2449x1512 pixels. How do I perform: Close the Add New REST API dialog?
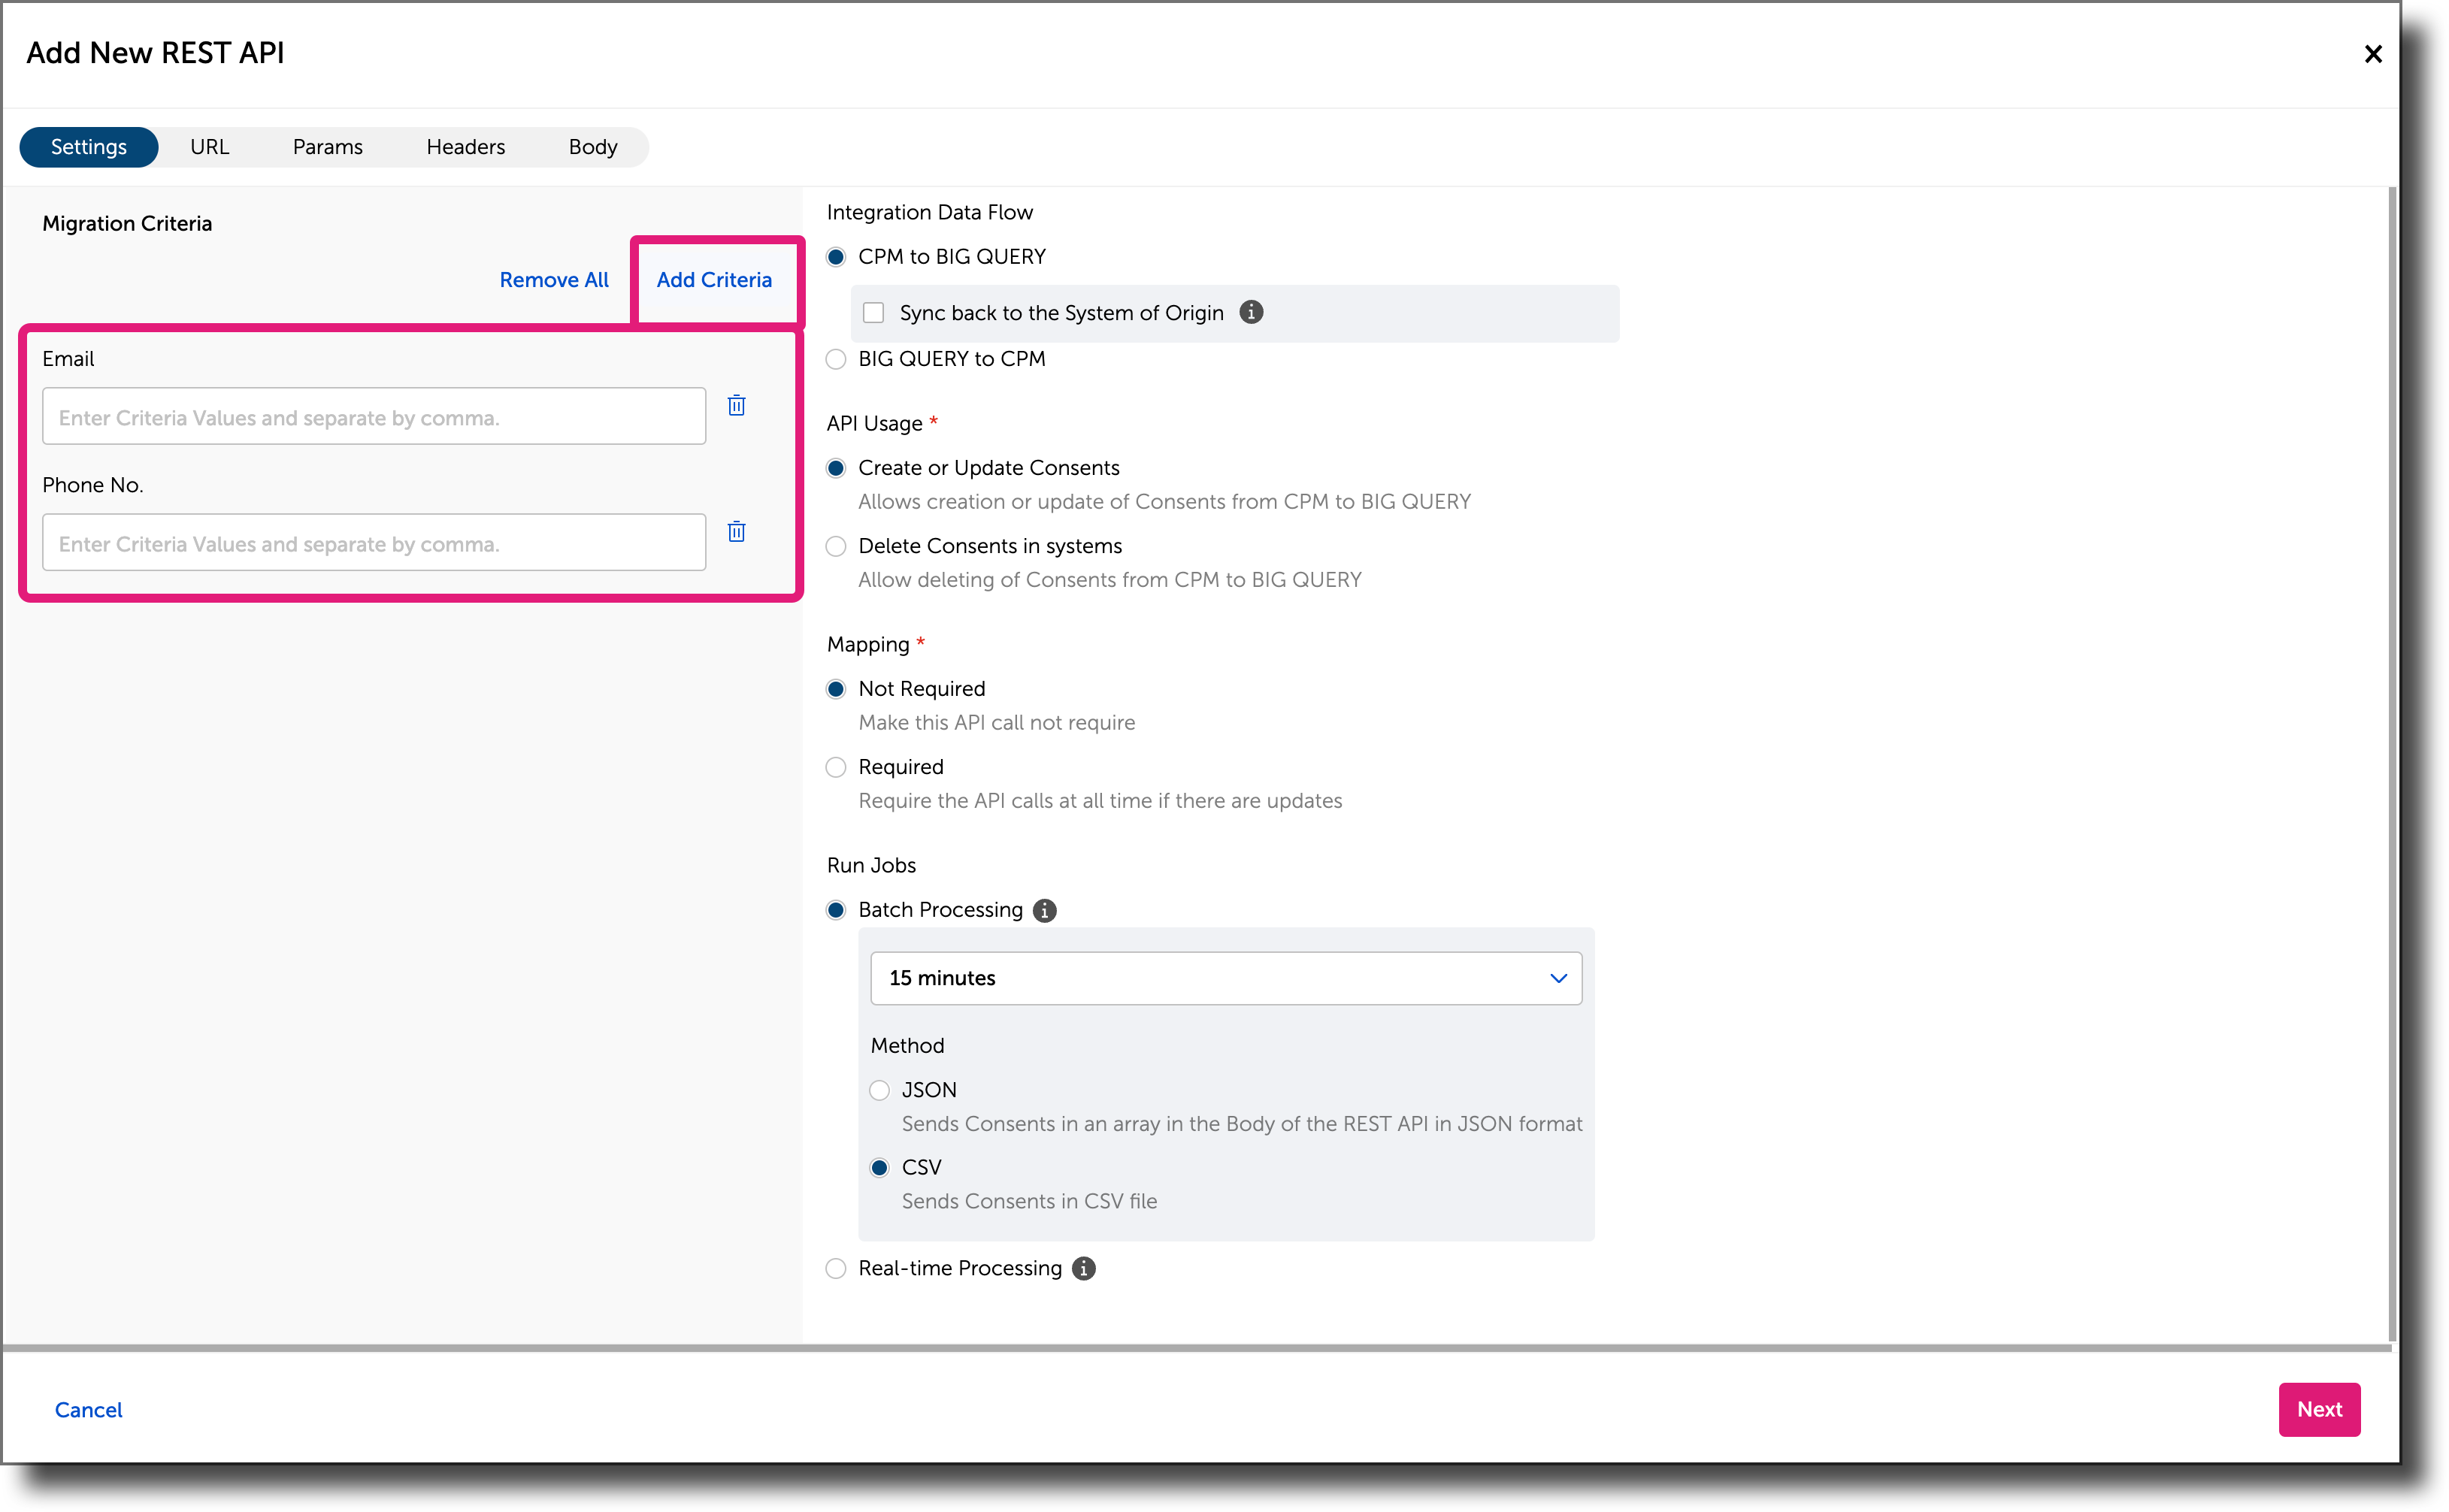click(x=2373, y=54)
